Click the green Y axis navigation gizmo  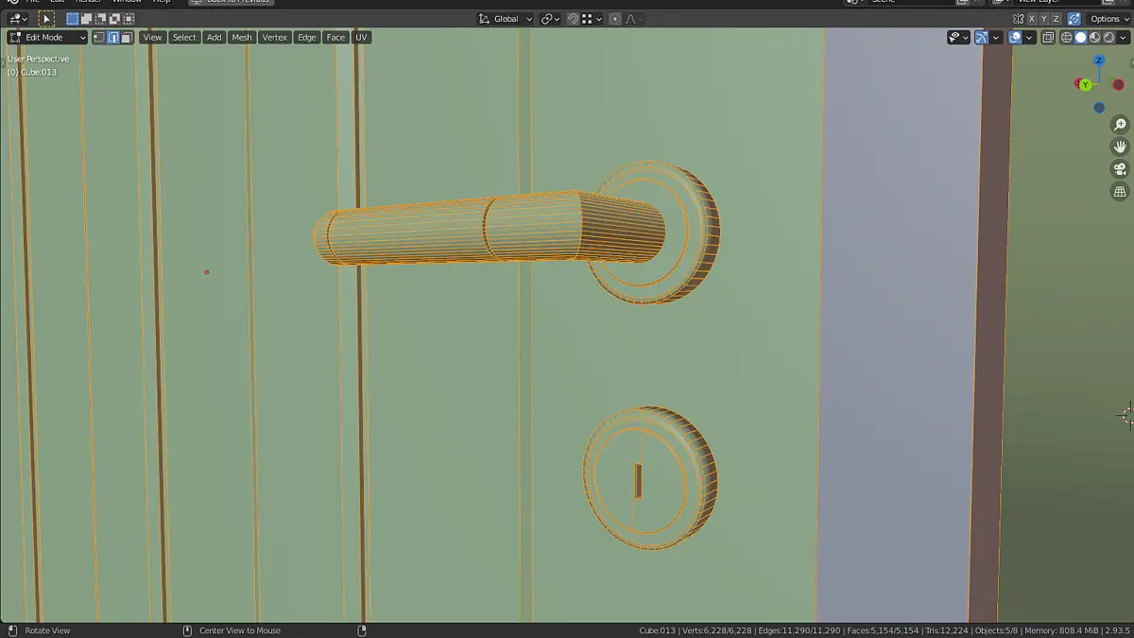point(1086,85)
